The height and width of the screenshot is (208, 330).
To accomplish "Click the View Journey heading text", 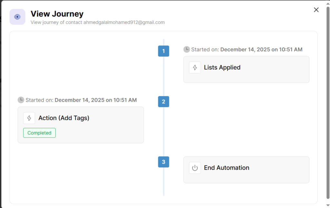I will (57, 14).
